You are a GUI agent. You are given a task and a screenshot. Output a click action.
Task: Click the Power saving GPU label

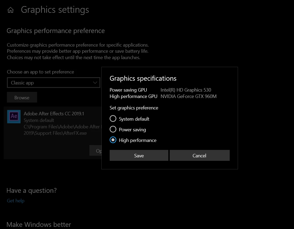click(128, 90)
